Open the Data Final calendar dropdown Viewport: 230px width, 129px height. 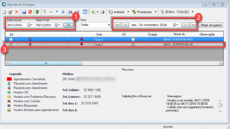pyautogui.click(x=57, y=25)
